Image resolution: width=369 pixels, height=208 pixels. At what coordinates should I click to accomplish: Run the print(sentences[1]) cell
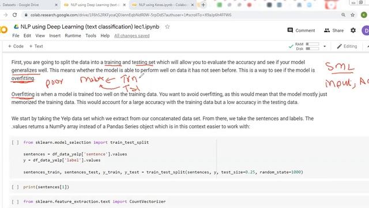click(x=16, y=187)
